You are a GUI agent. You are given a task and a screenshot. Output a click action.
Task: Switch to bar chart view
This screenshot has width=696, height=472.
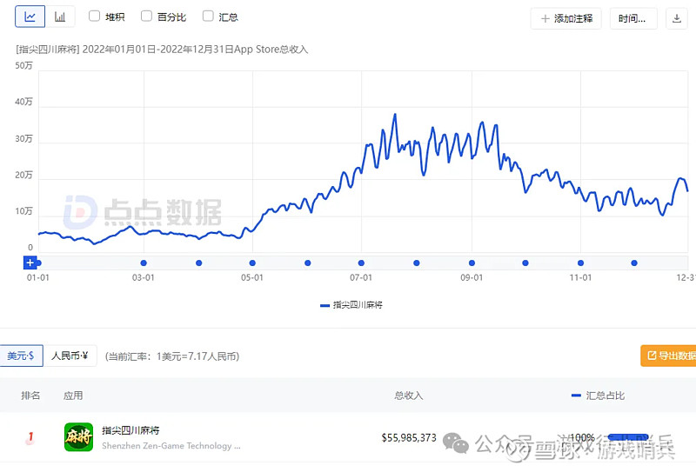tap(60, 17)
